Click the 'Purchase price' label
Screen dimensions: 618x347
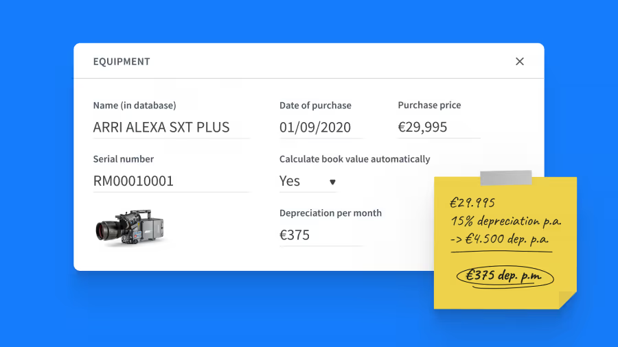tap(429, 106)
